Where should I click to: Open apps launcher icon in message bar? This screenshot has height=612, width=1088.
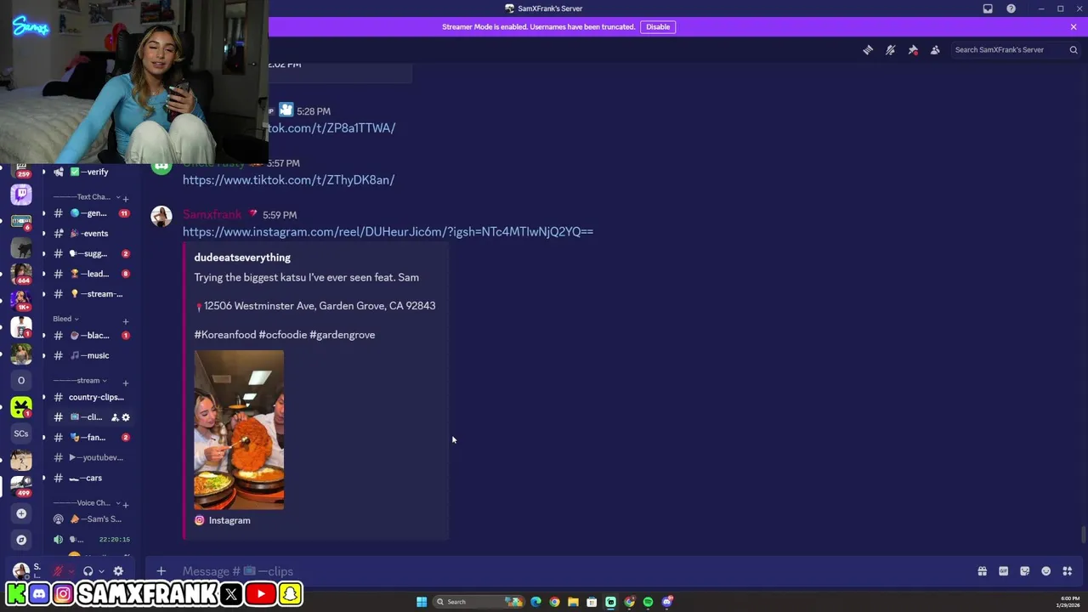[1068, 571]
